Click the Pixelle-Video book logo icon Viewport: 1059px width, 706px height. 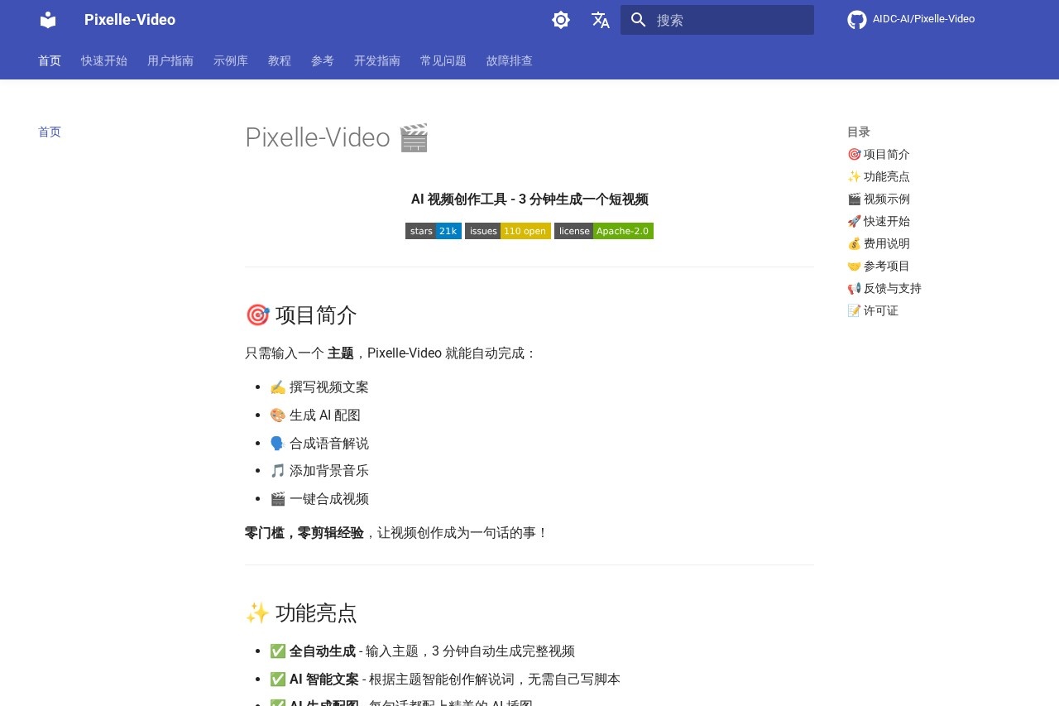tap(48, 20)
